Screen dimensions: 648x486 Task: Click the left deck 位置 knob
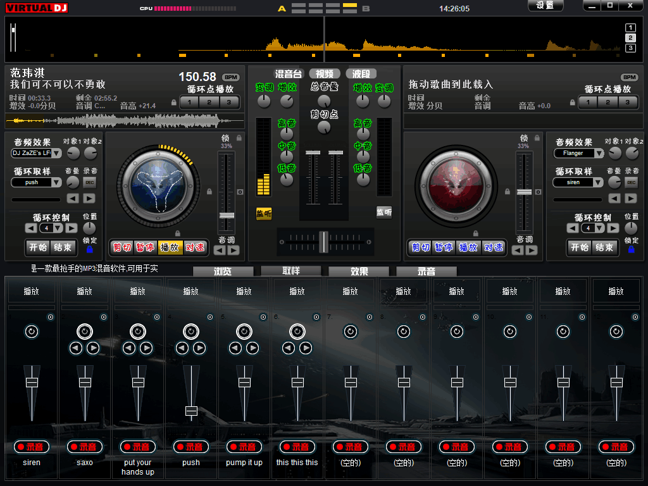[x=89, y=228]
